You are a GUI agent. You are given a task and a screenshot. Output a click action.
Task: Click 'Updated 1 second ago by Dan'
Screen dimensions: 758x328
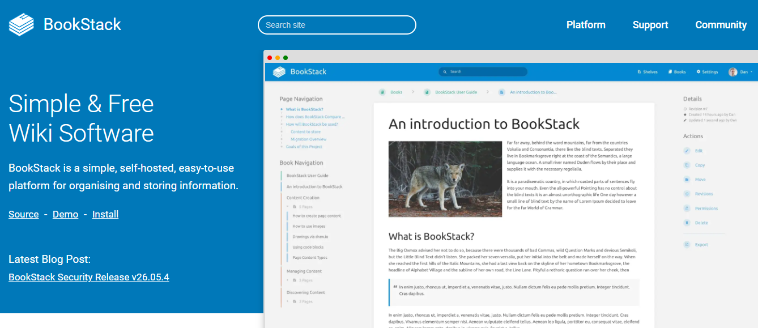point(713,120)
